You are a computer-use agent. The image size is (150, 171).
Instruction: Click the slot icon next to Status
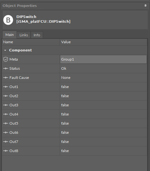pos(6,68)
